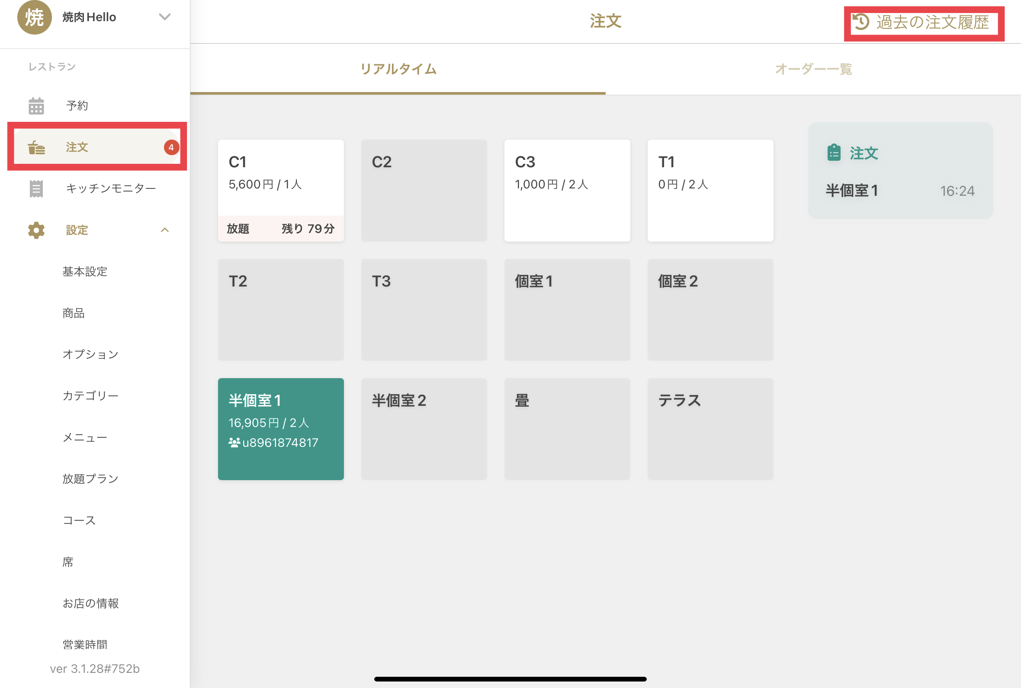This screenshot has width=1021, height=688.
Task: Select the occupied 半個室1 table card
Action: [x=281, y=429]
